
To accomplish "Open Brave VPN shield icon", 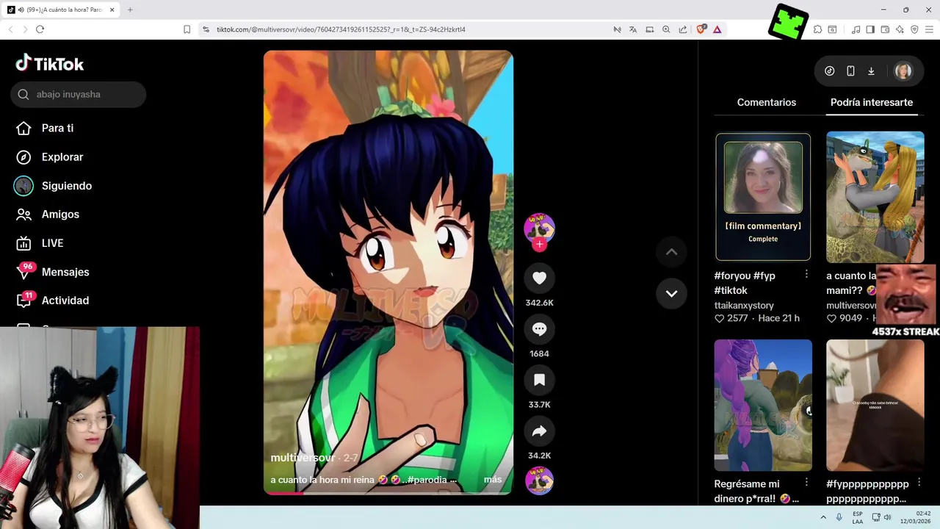I will (x=914, y=29).
